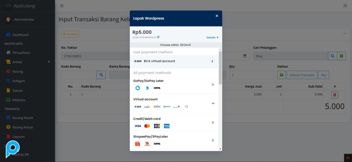
Task: Click the fullscreen expand icon
Action: pos(345,6)
